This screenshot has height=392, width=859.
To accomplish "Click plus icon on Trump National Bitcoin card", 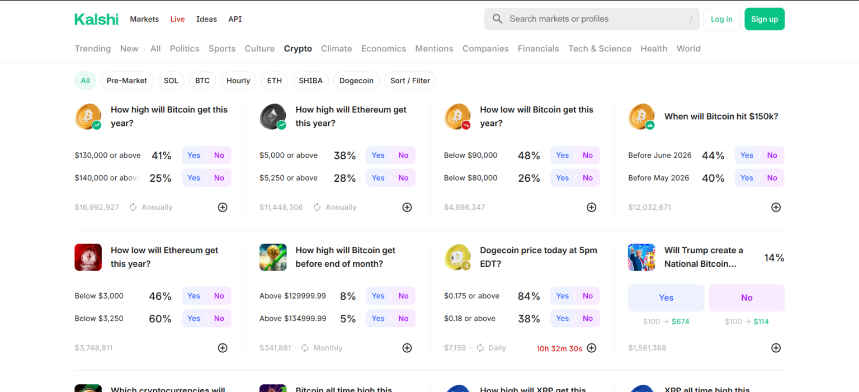I will (x=776, y=348).
